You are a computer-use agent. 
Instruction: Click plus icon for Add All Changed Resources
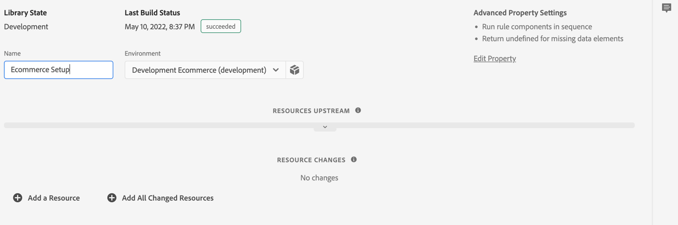point(112,198)
